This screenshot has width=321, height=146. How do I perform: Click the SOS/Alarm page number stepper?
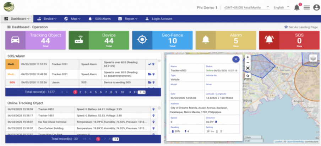click(142, 92)
